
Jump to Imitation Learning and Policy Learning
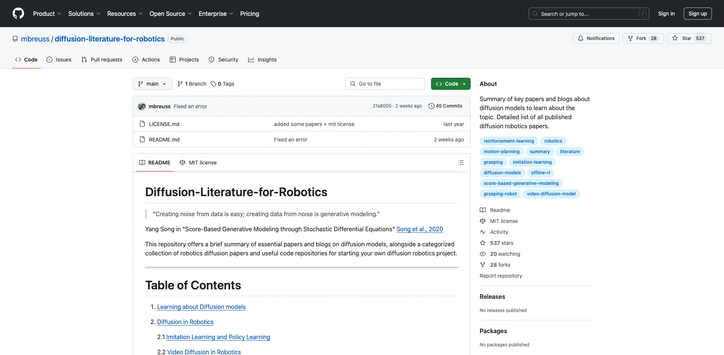[218, 337]
